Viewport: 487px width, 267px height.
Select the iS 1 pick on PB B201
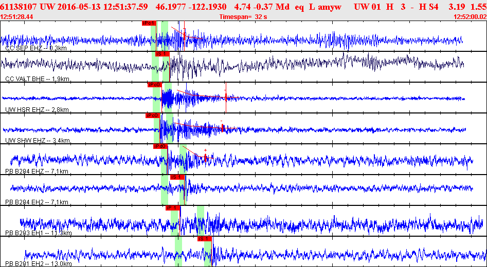coord(205,239)
